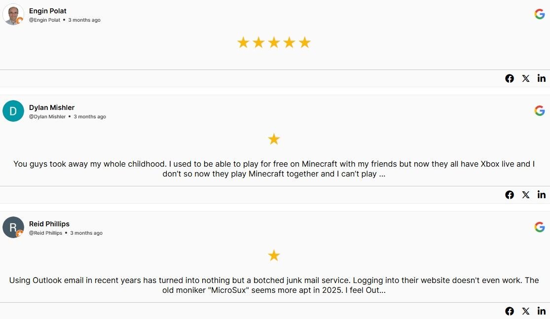
Task: Share Dylan Mishler's review on LinkedIn
Action: [x=541, y=194]
